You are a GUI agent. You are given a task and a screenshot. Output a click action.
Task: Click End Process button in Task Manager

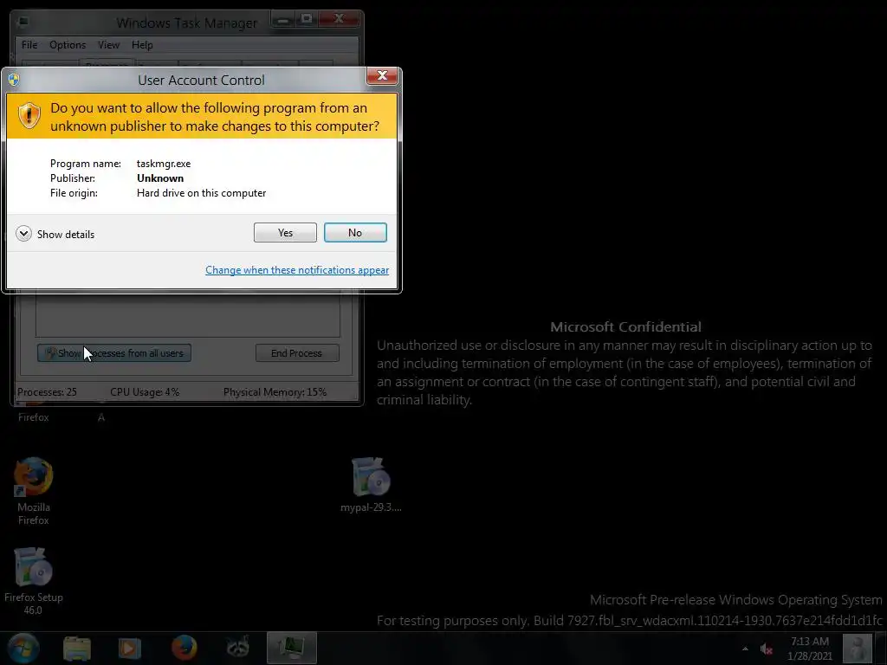pyautogui.click(x=297, y=353)
